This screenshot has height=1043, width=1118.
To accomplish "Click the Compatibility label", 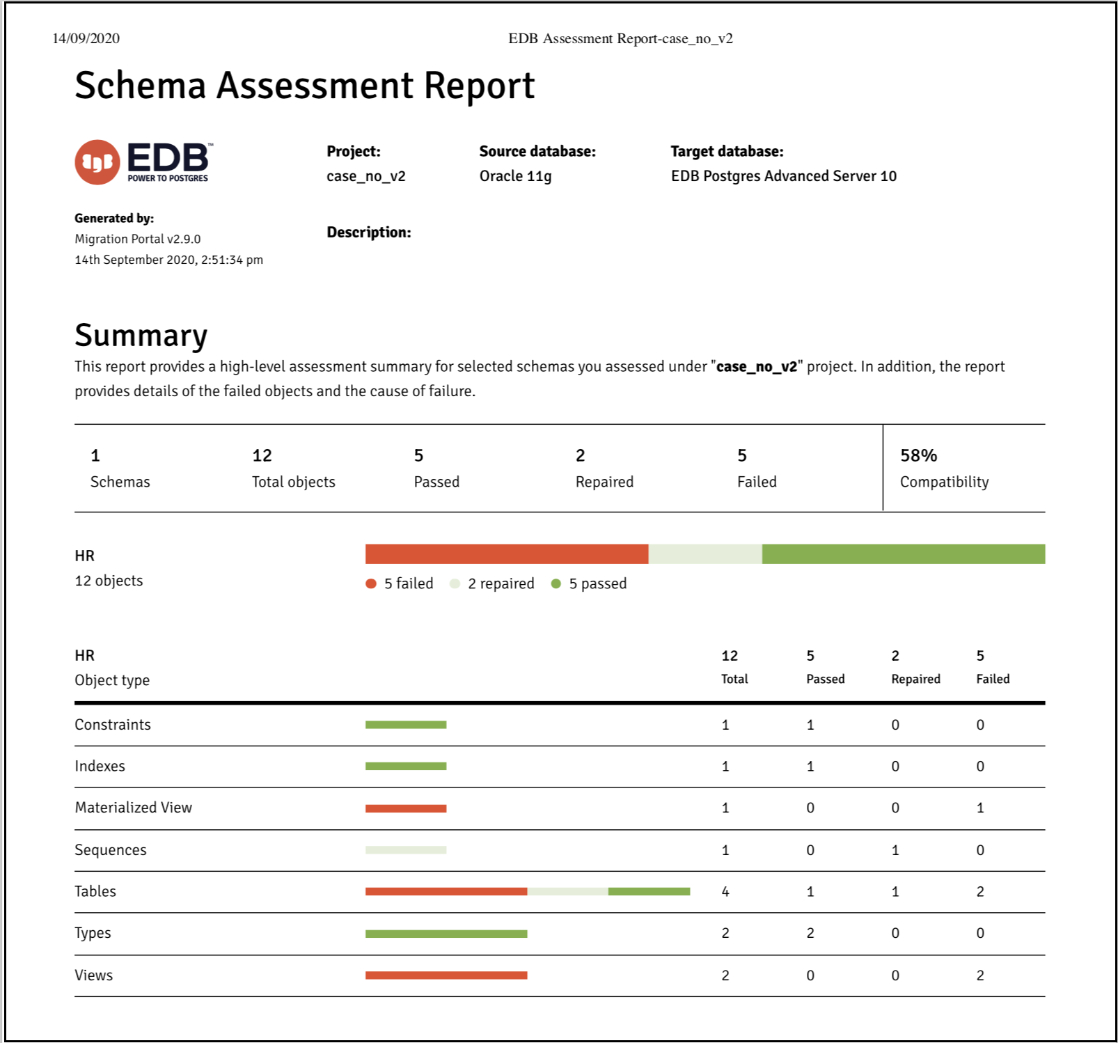I will 944,482.
